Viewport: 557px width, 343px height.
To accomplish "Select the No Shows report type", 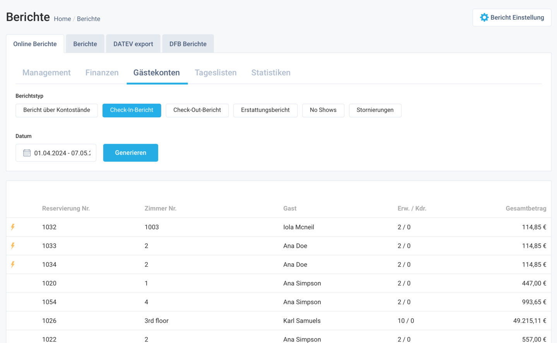I will tap(323, 110).
